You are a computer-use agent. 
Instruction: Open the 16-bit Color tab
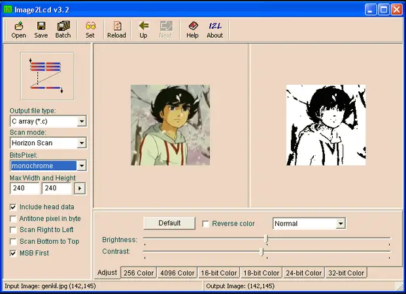219,273
